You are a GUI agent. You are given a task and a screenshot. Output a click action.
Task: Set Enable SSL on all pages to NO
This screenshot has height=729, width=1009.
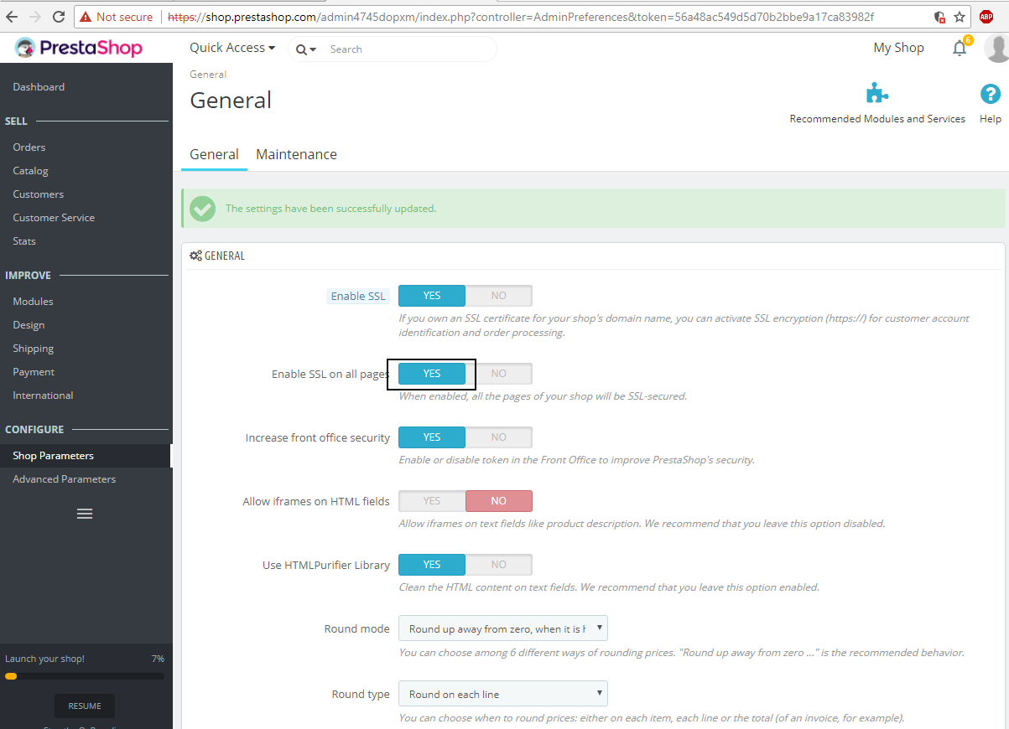(x=499, y=374)
